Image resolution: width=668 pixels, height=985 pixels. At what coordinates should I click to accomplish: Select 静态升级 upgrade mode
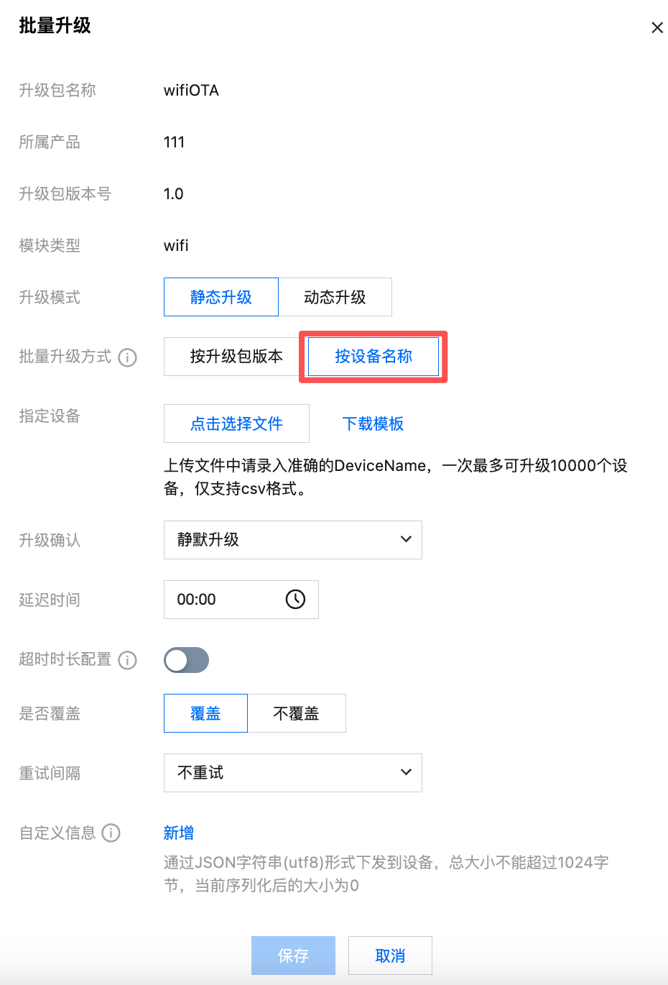coord(221,297)
